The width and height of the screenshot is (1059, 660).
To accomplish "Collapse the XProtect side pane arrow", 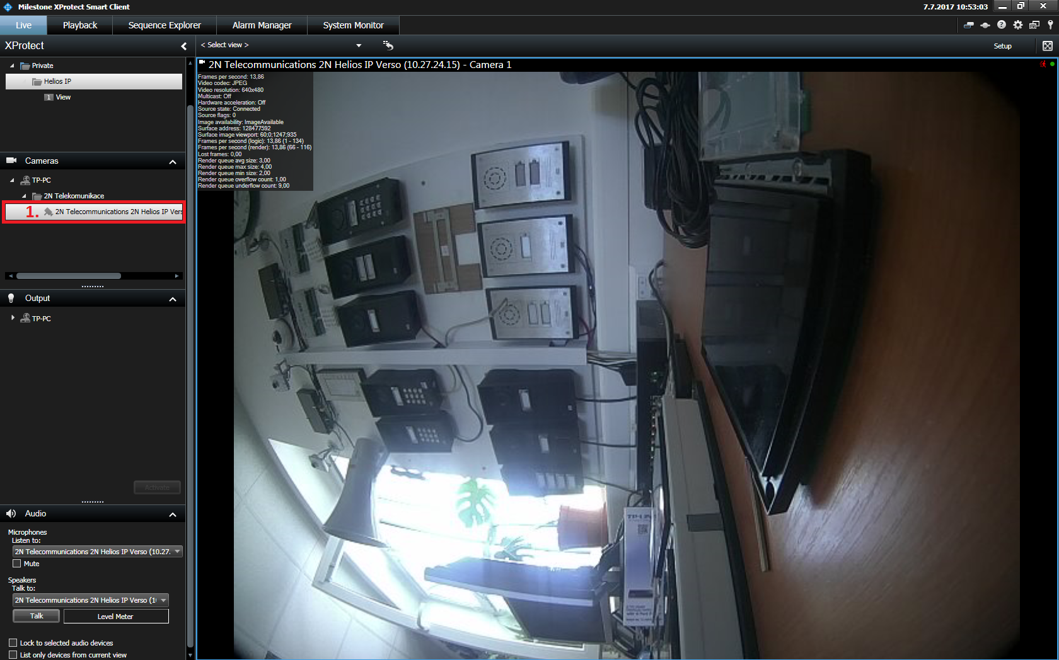I will (183, 46).
